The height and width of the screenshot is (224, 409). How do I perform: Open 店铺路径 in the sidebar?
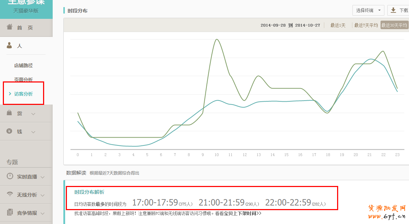point(23,65)
